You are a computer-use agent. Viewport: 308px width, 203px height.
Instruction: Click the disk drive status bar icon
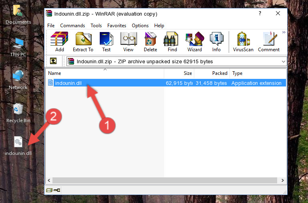(49, 190)
